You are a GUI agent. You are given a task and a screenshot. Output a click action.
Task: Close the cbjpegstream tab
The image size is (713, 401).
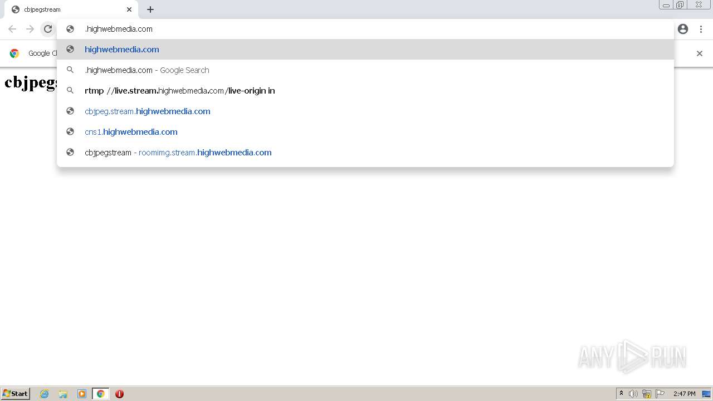tap(129, 9)
